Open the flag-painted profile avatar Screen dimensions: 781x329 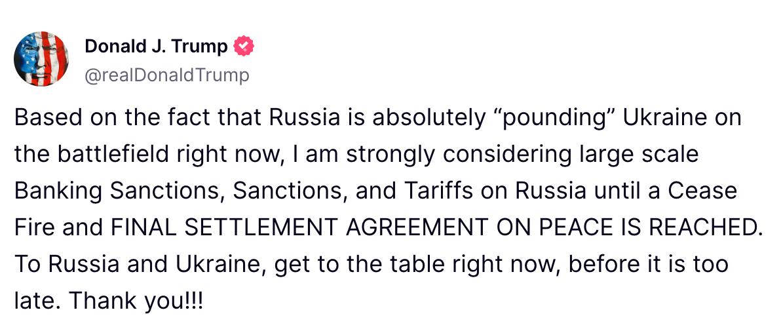[42, 59]
